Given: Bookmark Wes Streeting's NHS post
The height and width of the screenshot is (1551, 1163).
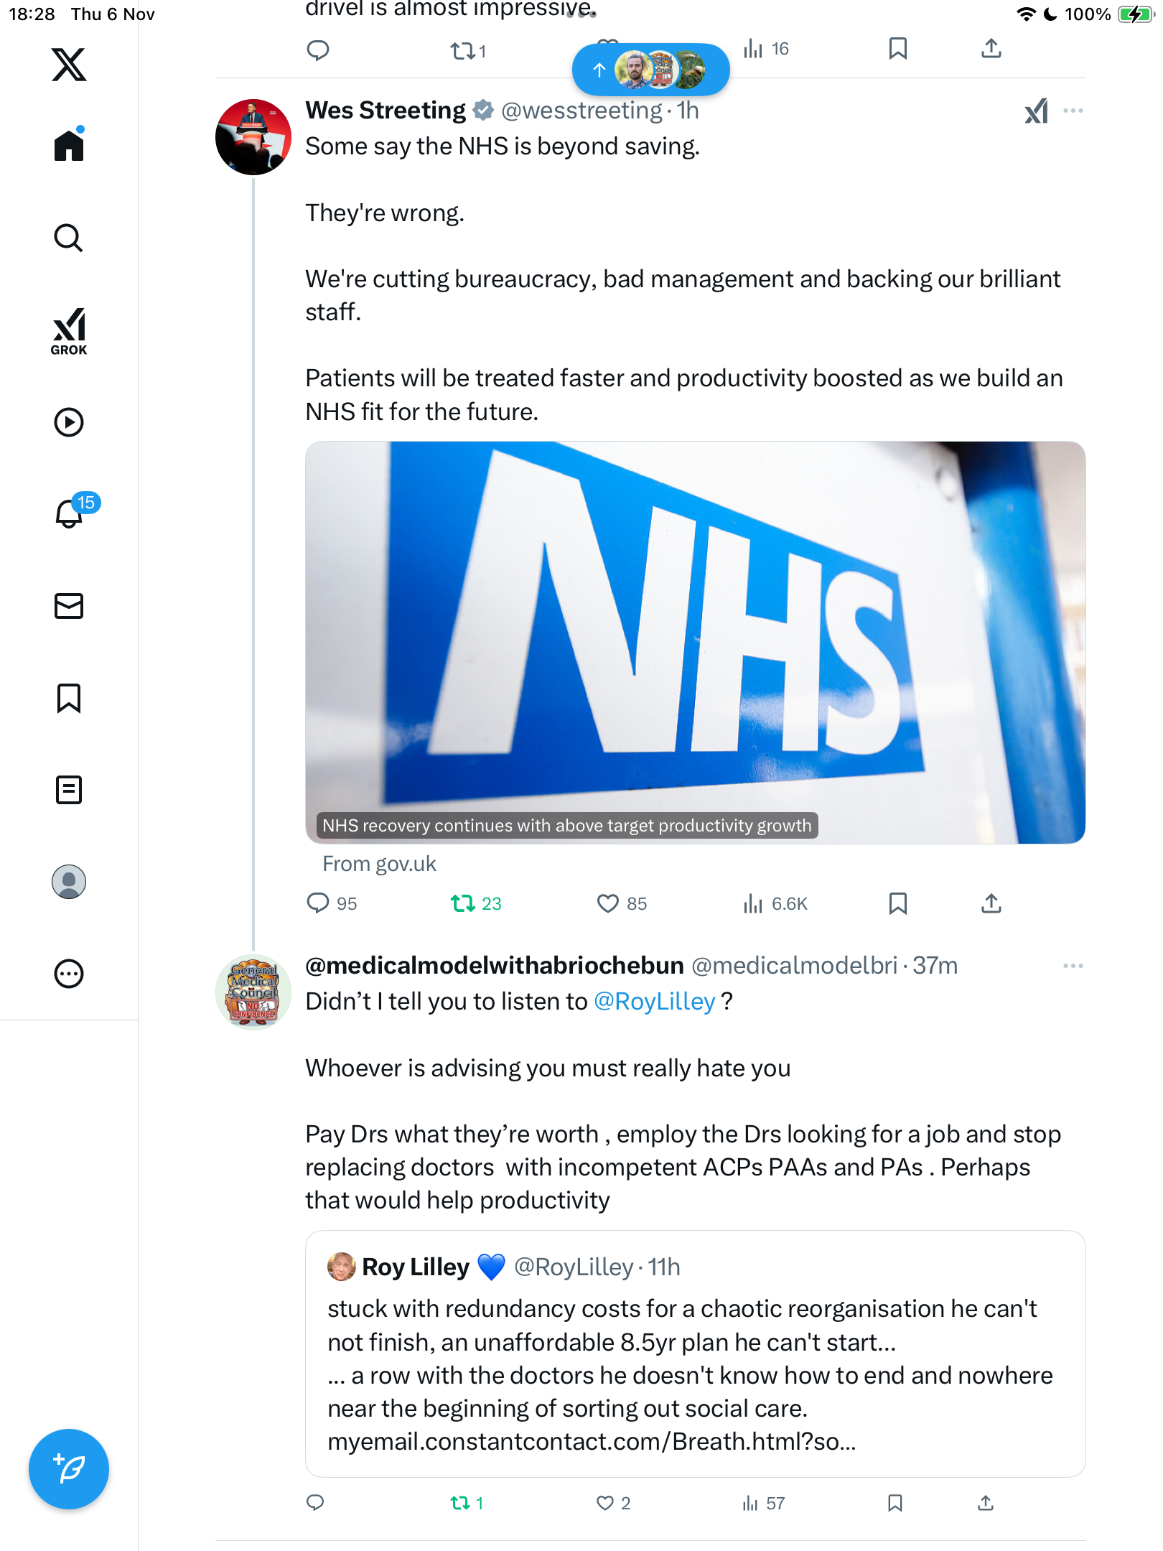Looking at the screenshot, I should pyautogui.click(x=897, y=903).
